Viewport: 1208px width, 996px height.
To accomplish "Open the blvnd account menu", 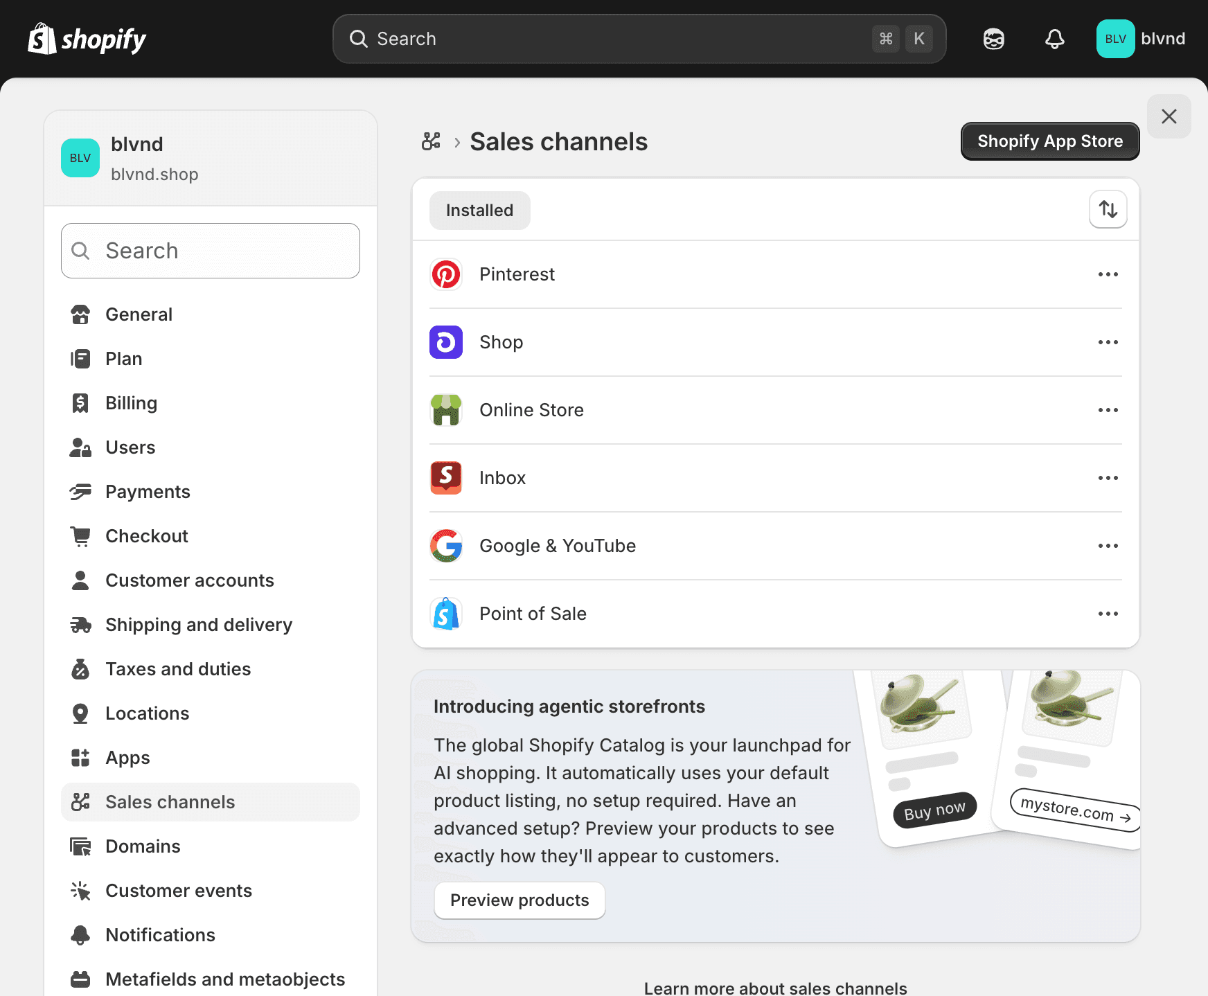I will [x=1141, y=39].
